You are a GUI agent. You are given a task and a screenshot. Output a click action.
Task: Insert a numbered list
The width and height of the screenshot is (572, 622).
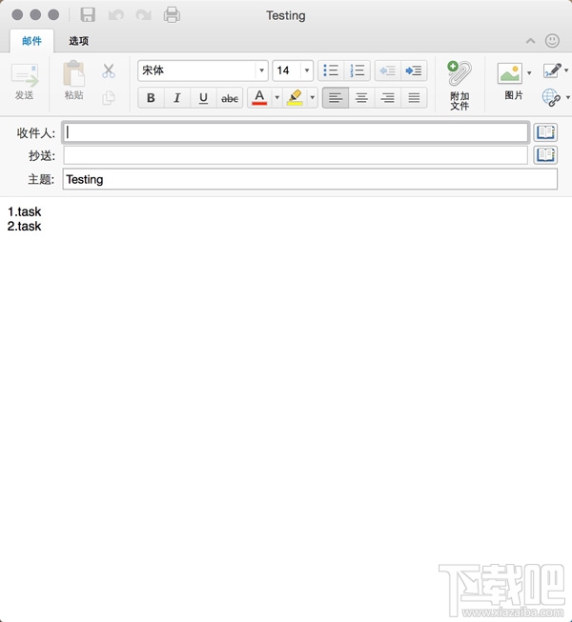coord(357,70)
